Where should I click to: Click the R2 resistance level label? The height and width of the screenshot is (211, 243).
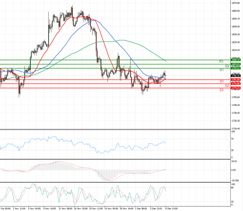point(227,66)
